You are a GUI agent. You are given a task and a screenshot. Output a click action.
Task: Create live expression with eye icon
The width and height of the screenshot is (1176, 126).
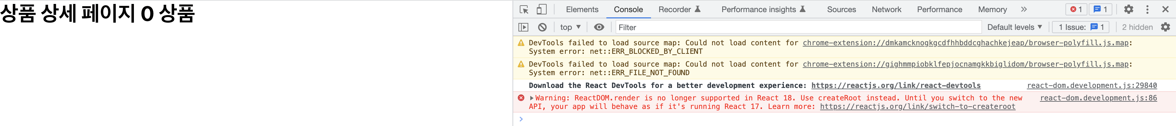point(599,27)
